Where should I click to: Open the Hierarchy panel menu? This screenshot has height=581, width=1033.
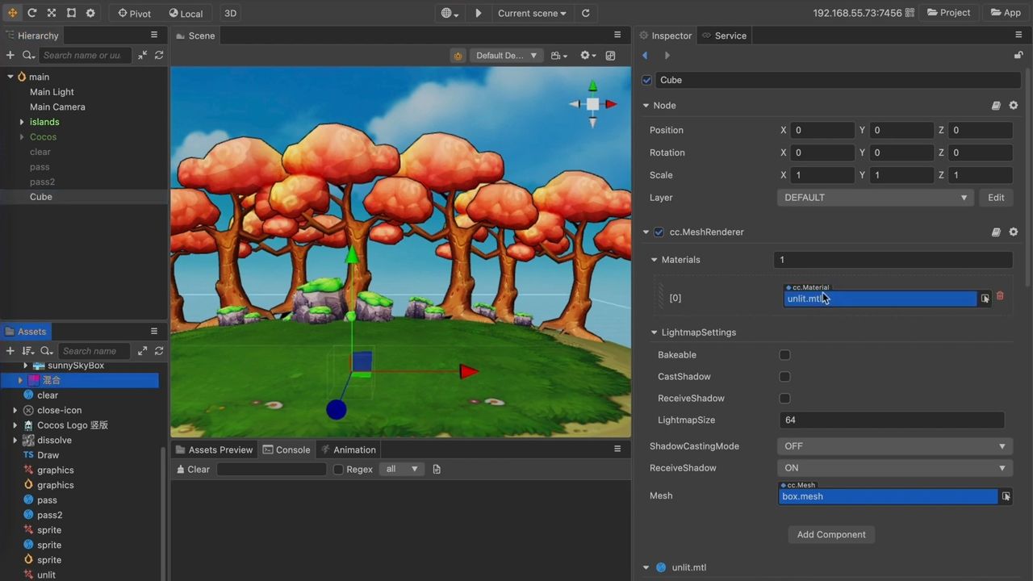(x=154, y=36)
